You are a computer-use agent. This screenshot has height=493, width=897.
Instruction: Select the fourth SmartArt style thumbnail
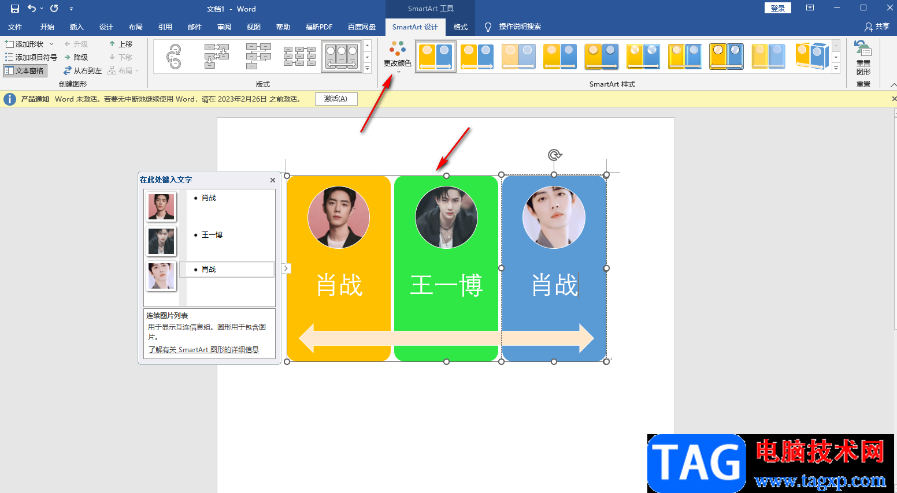pyautogui.click(x=560, y=57)
